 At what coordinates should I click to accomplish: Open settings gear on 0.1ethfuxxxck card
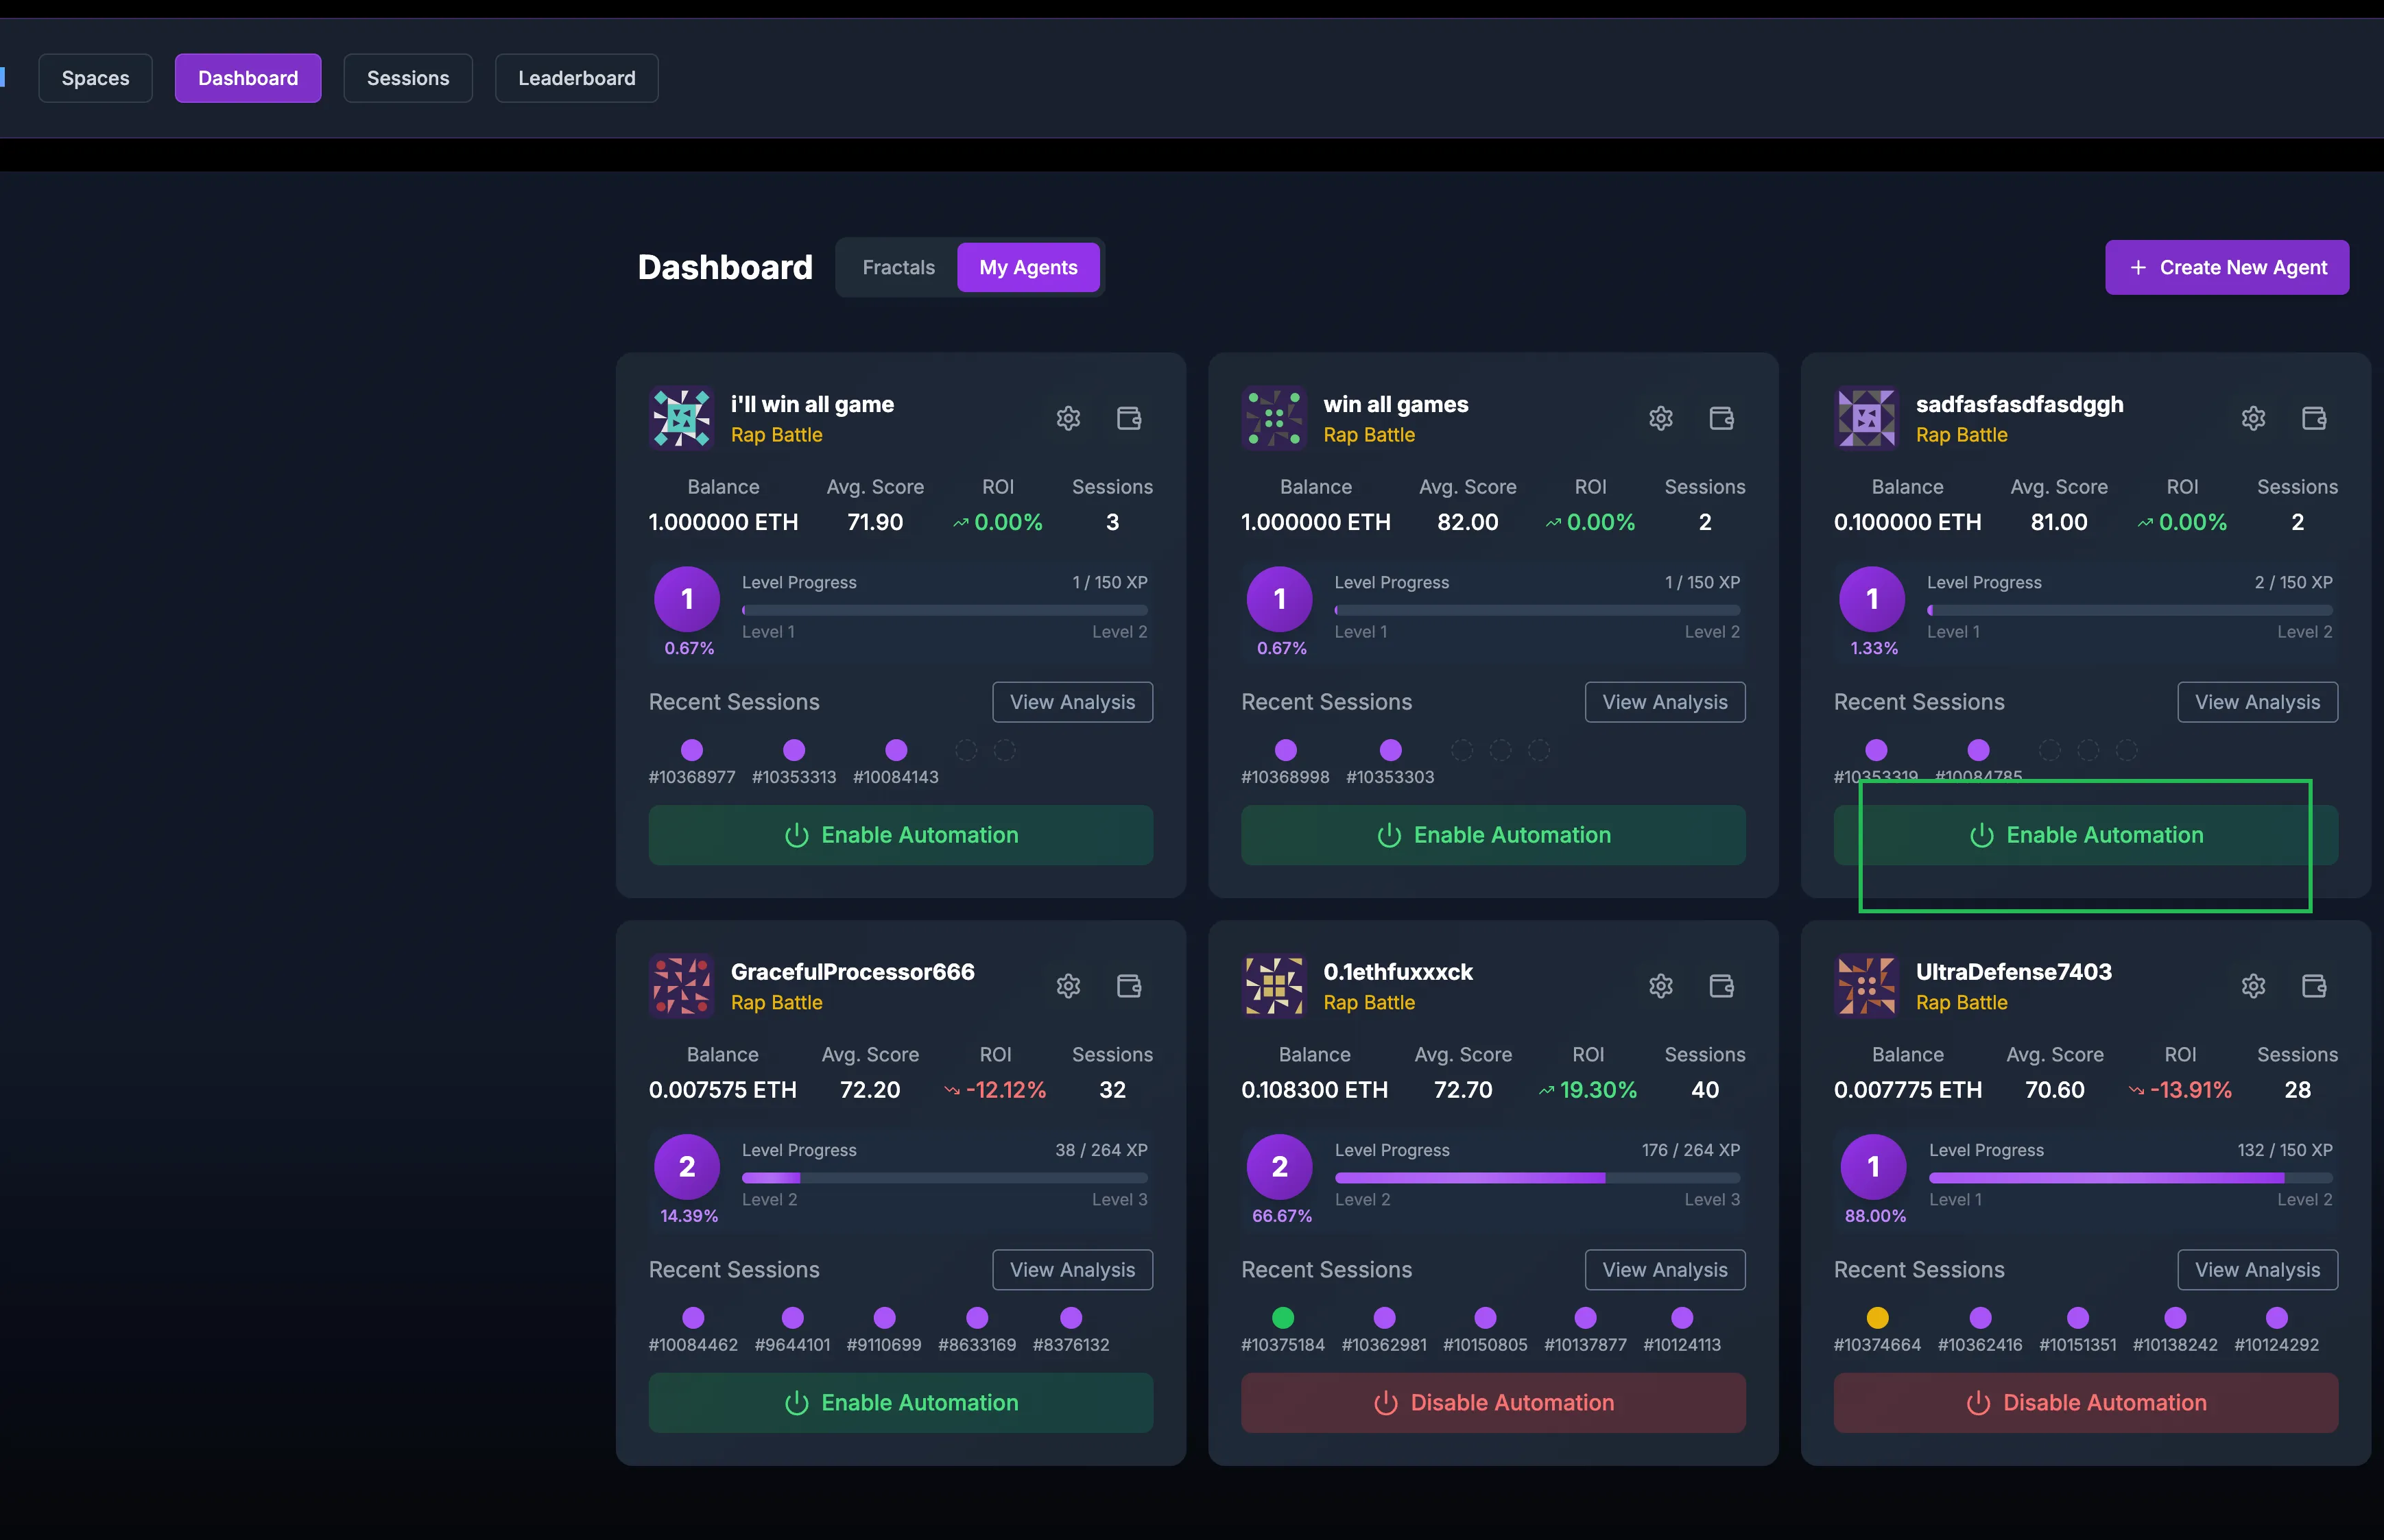tap(1661, 986)
